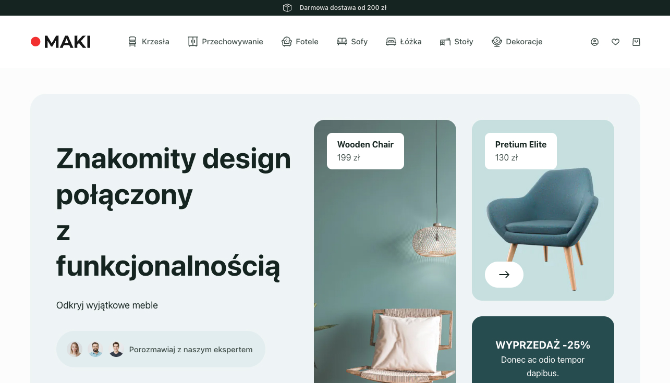The image size is (670, 383).
Task: Click the sofa icon beside Sofy
Action: [x=342, y=42]
